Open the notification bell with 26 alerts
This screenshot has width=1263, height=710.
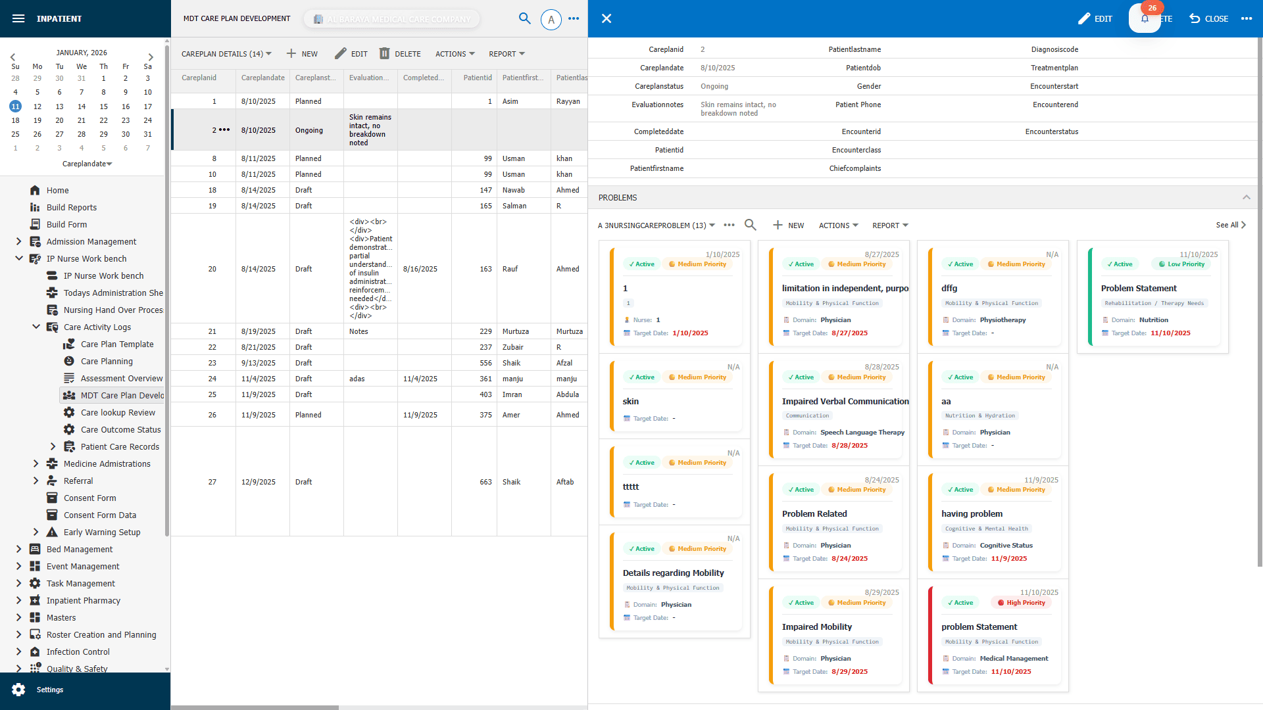pos(1145,18)
